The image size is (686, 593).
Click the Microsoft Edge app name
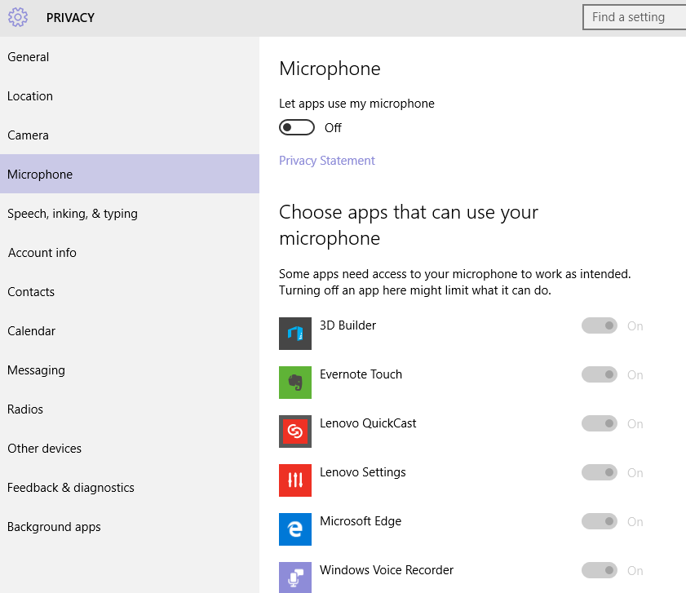pos(361,522)
